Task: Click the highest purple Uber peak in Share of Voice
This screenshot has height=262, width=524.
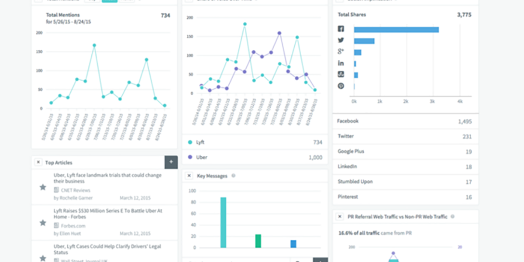Action: click(279, 33)
